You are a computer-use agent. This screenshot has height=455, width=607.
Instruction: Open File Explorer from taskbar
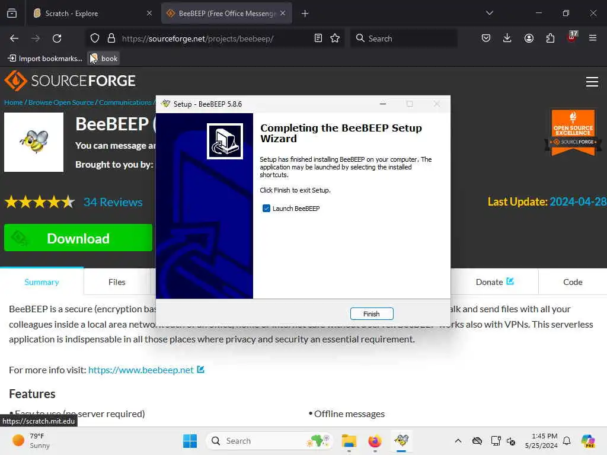(349, 441)
